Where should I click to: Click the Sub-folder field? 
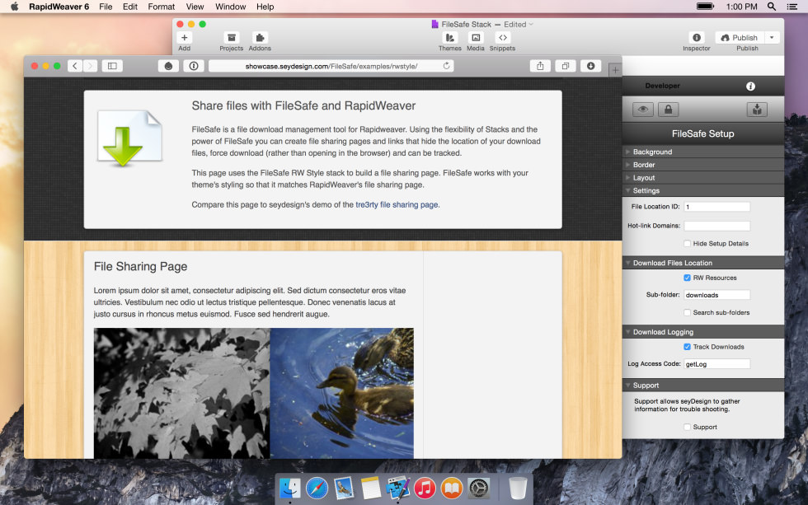tap(716, 295)
